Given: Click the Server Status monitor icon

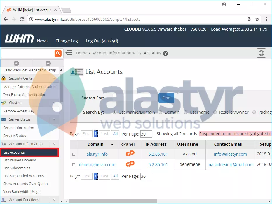Looking at the screenshot, I should point(4,119).
